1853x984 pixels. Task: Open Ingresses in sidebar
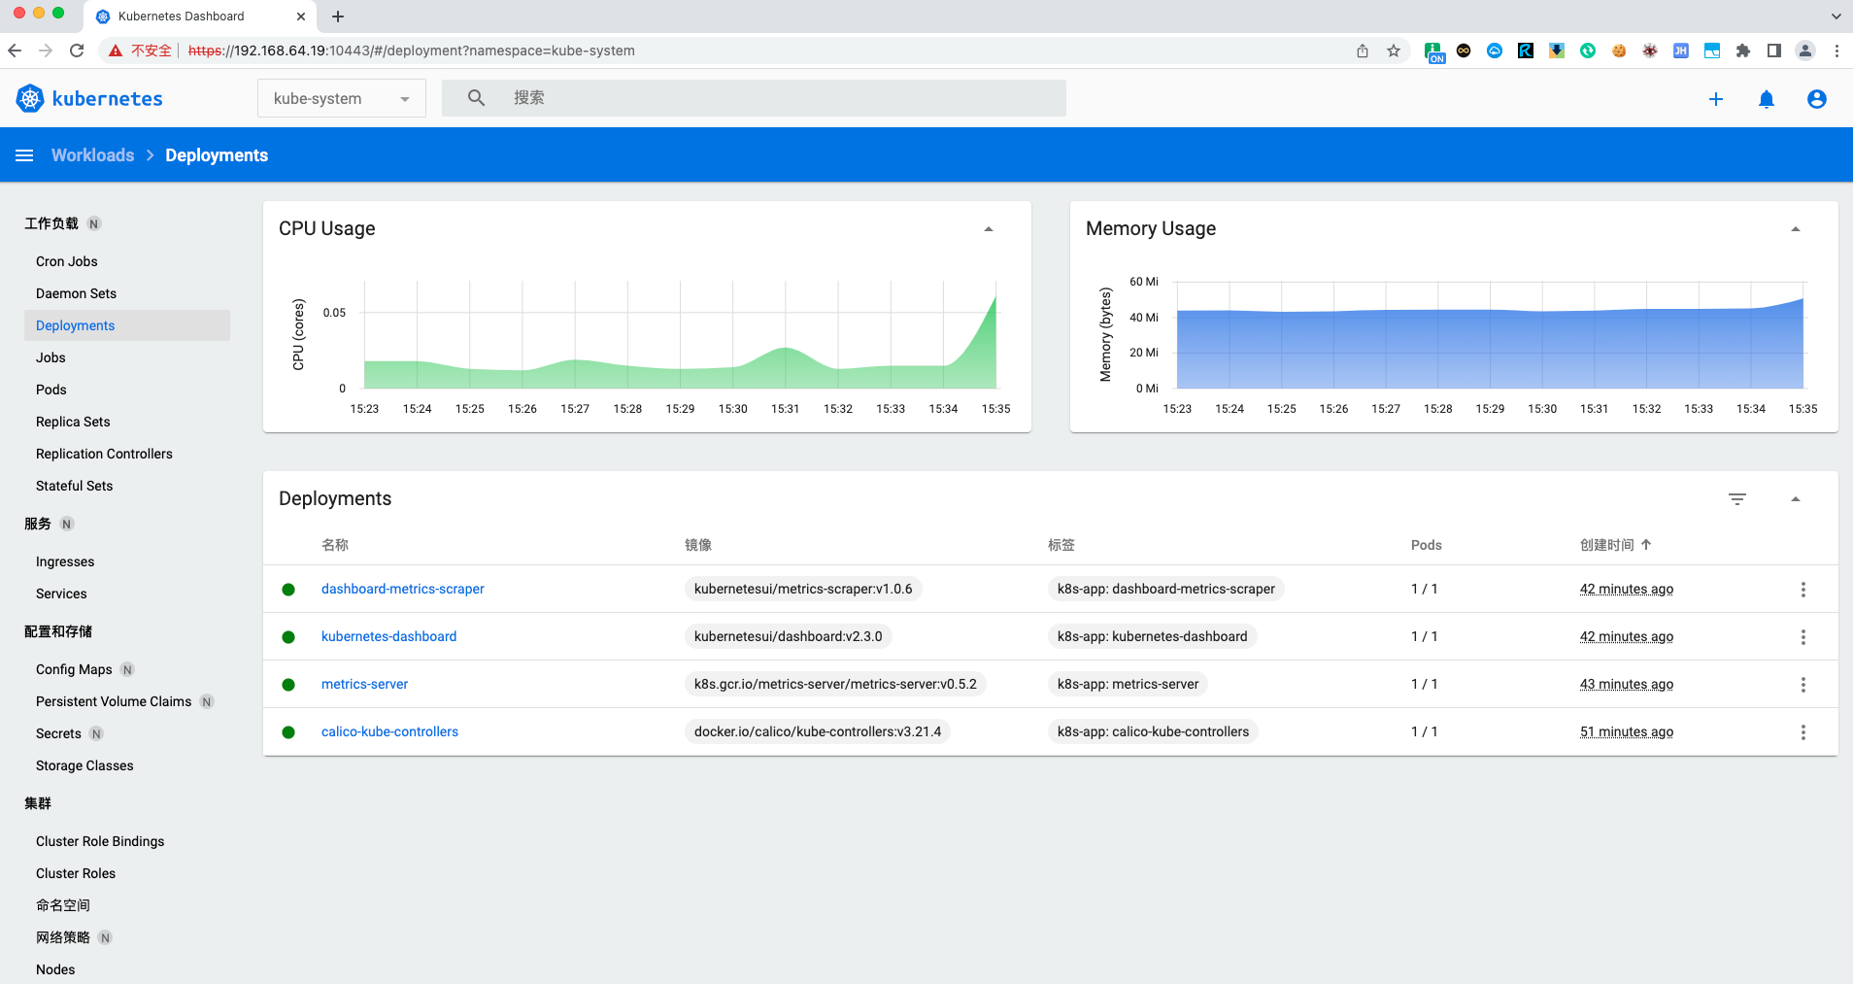(65, 561)
